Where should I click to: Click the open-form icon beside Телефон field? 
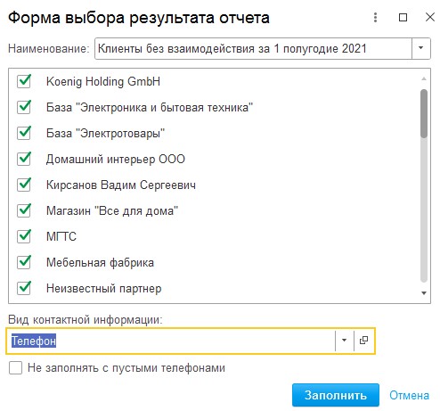point(363,341)
